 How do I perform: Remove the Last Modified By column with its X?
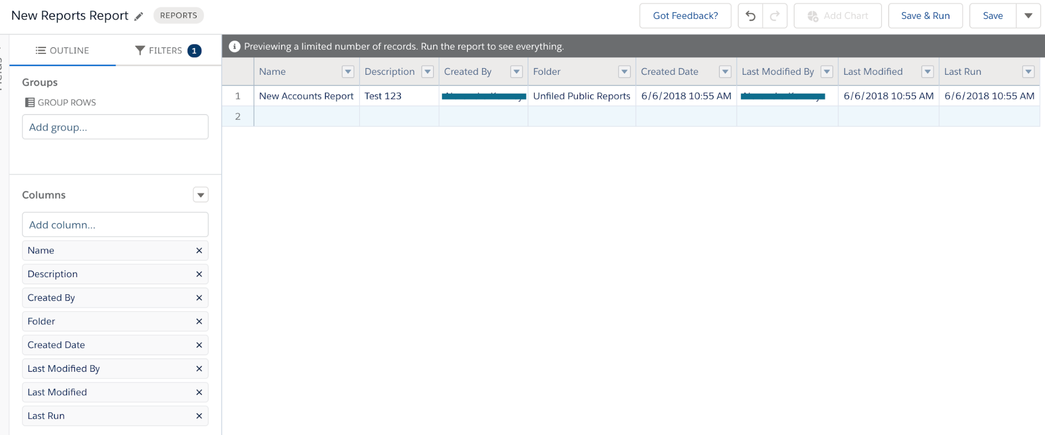coord(199,369)
